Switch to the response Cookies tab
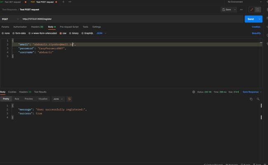Viewport: 268px width, 165px height. [12, 92]
